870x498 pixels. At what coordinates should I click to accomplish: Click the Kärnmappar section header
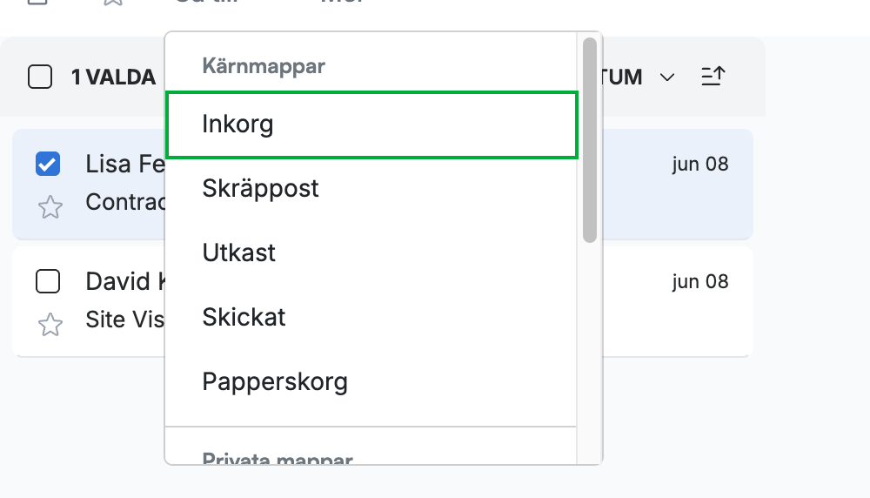264,66
